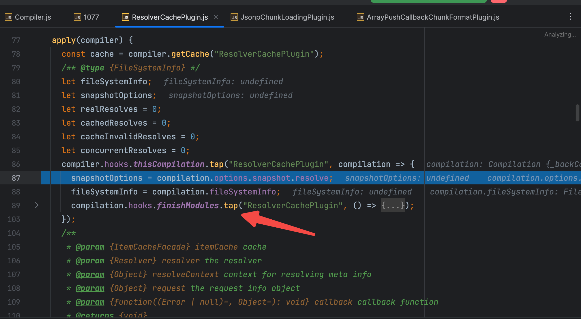Click the finishModules hook name
This screenshot has width=581, height=319.
pyautogui.click(x=188, y=206)
